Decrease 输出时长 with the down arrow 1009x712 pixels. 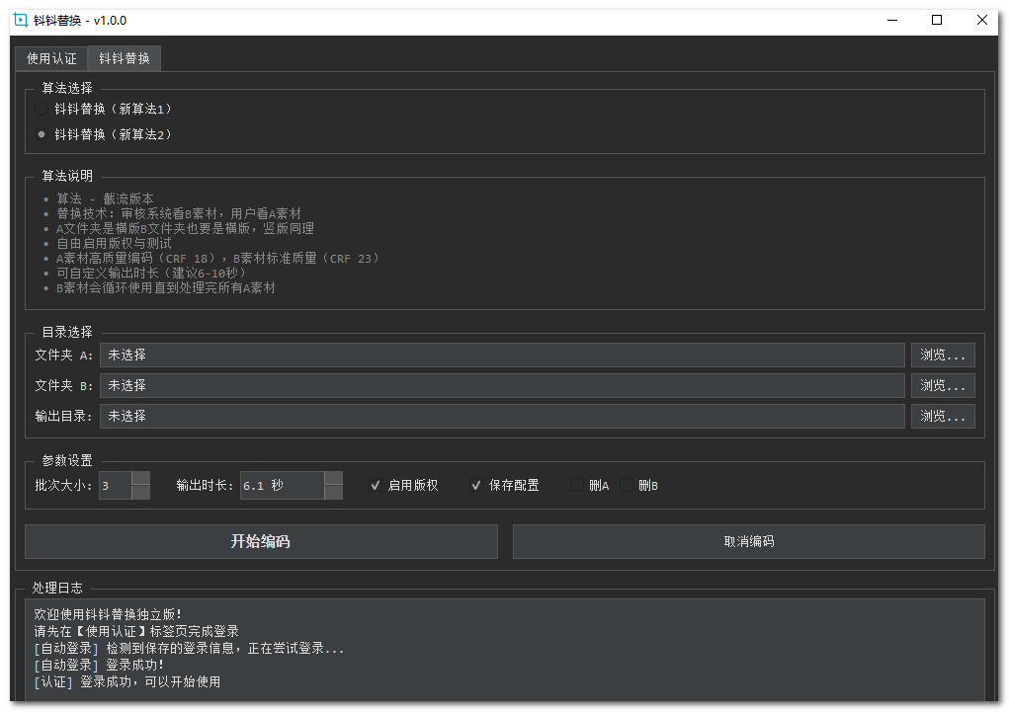(333, 492)
